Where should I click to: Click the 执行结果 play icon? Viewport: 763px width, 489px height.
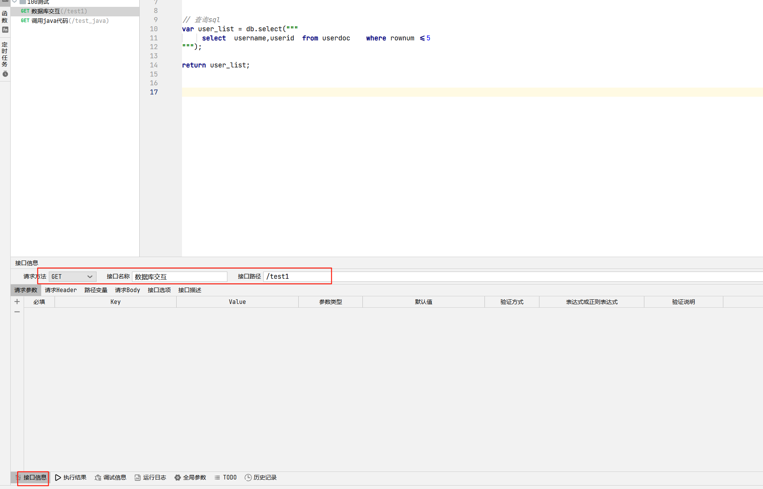coord(57,477)
